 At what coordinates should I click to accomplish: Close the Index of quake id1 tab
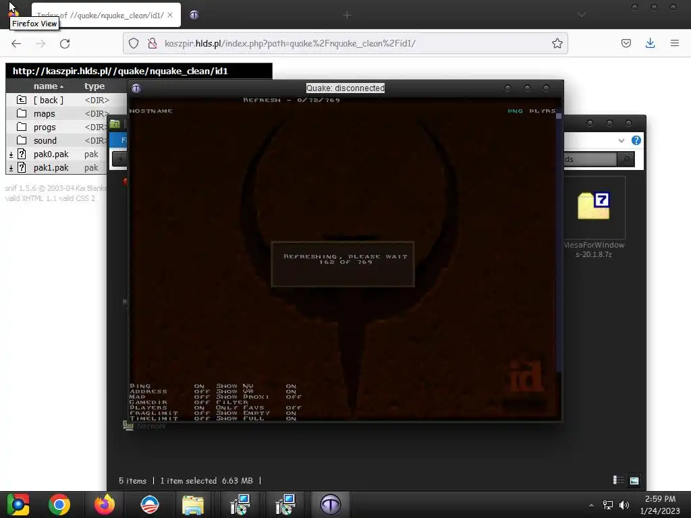pyautogui.click(x=170, y=15)
